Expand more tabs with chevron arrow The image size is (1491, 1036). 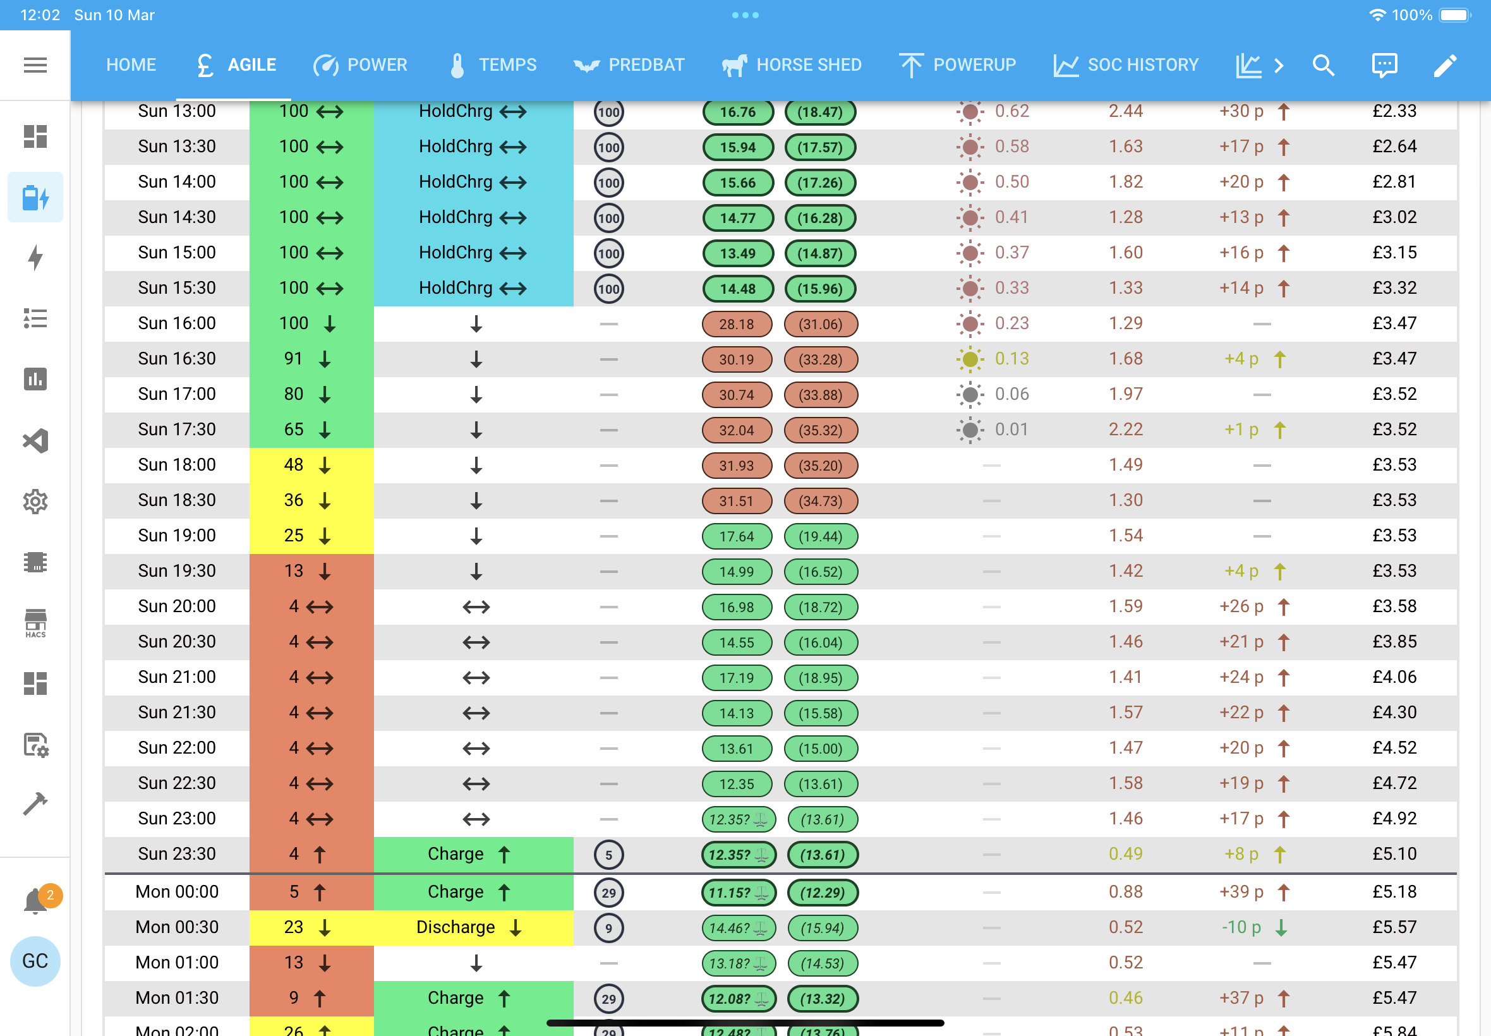1278,65
